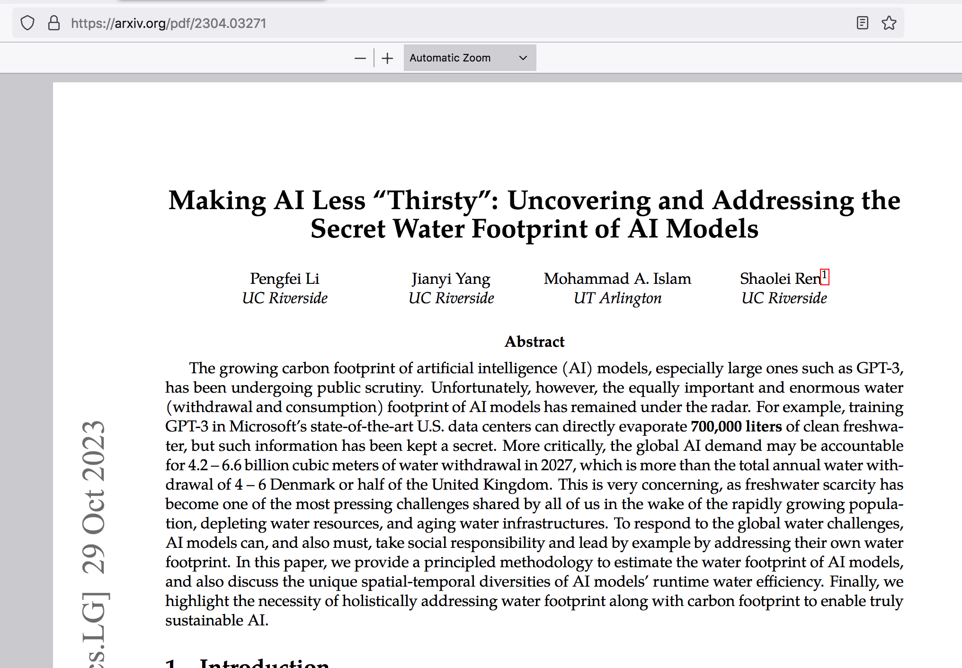Click UC Riverside under Jianyi Yang
The image size is (962, 668).
451,298
